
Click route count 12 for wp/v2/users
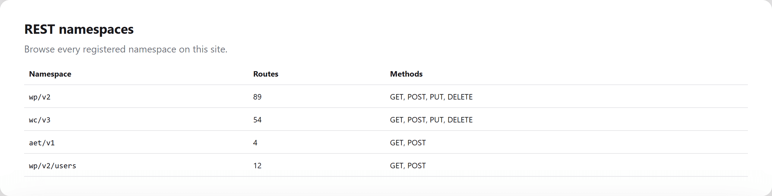pos(257,166)
